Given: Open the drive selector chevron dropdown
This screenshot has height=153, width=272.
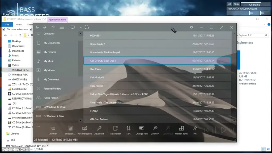Looking at the screenshot, I should [81, 27].
